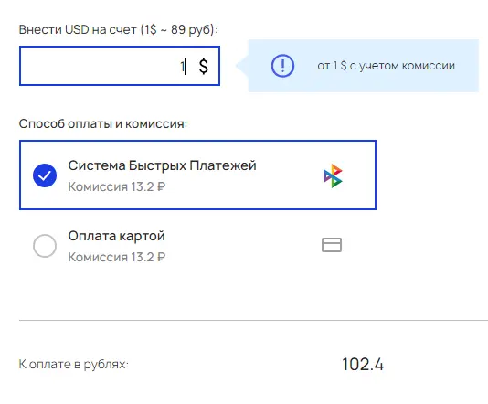This screenshot has height=404, width=488.
Task: Click the commission text under Оплата картой
Action: 117,257
